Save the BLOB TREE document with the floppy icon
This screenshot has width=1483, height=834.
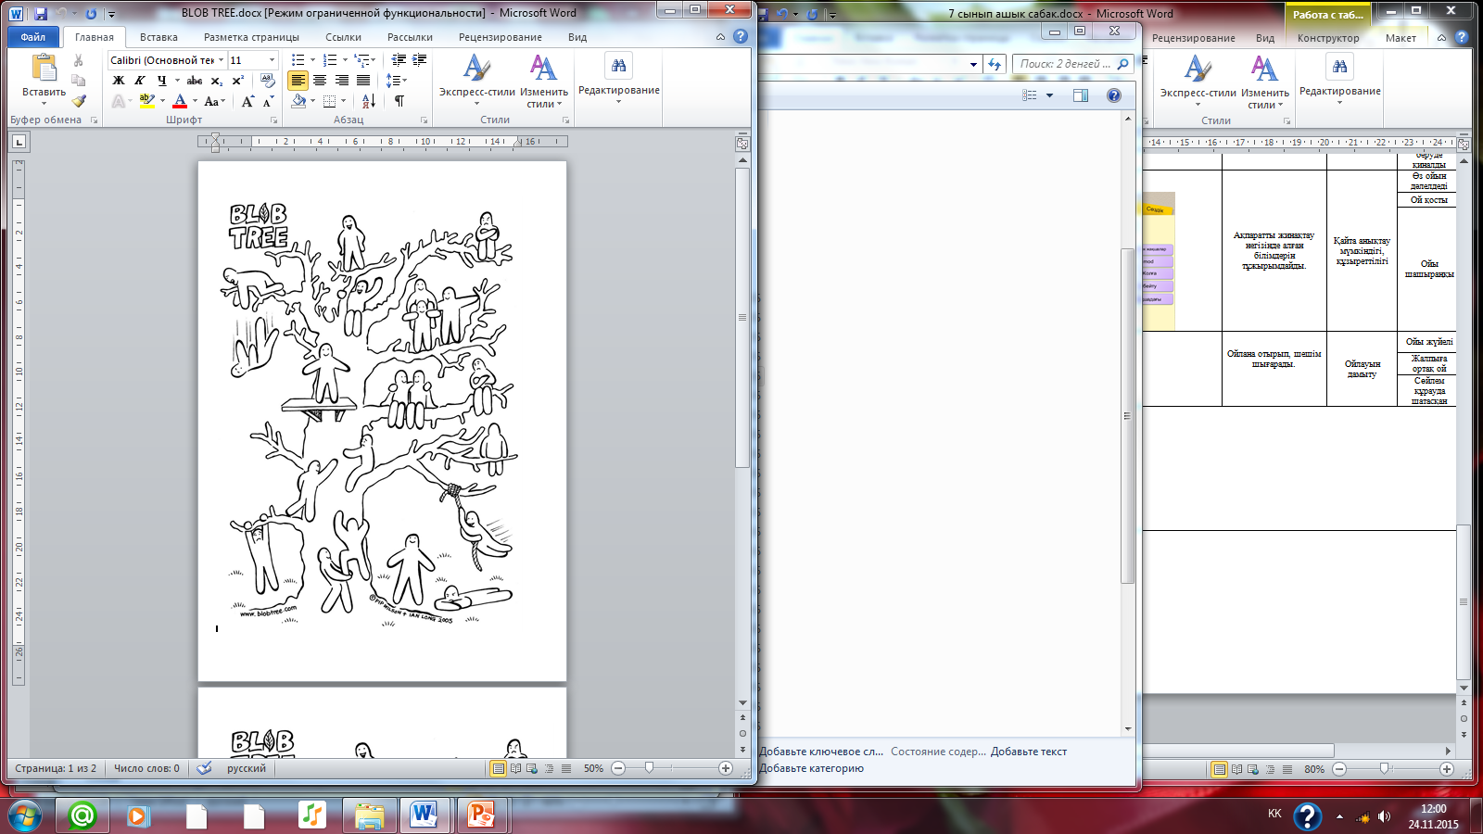click(x=40, y=14)
